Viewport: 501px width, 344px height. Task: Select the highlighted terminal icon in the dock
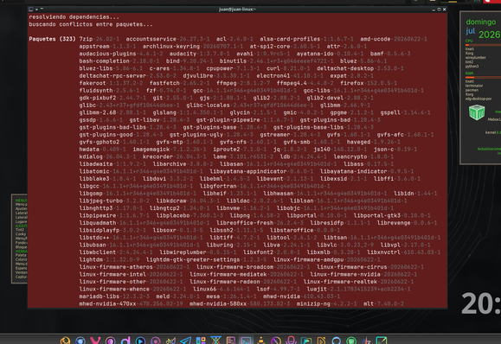click(x=246, y=341)
